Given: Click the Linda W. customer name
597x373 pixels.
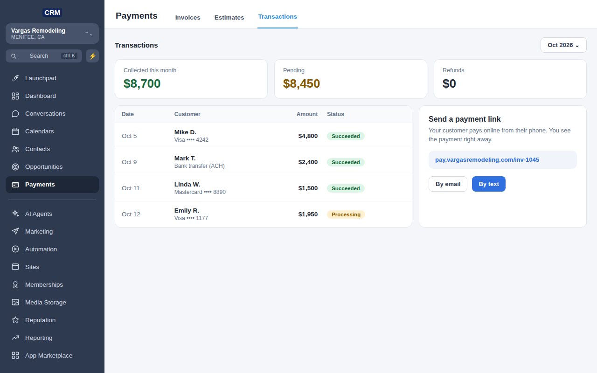Looking at the screenshot, I should (187, 185).
